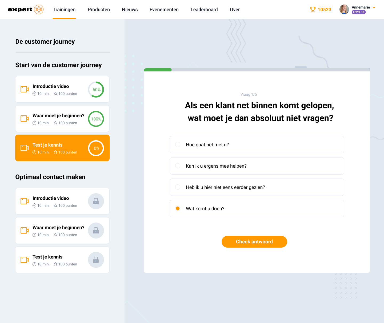Open locked 'Introductie video' title
The width and height of the screenshot is (384, 323).
pos(51,198)
